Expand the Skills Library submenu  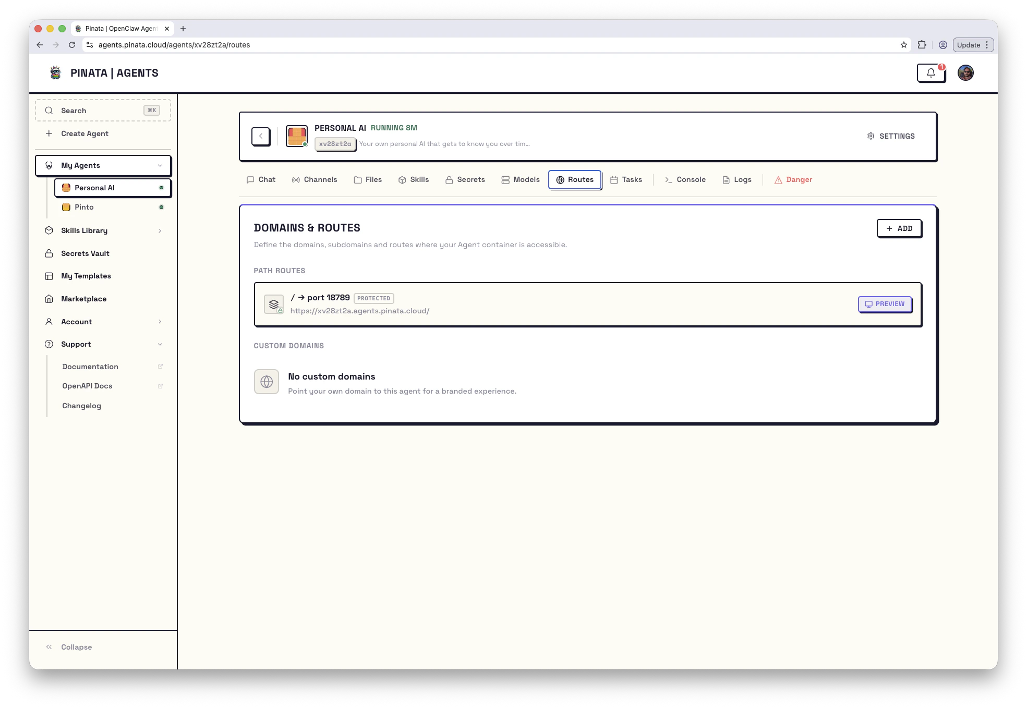(x=160, y=230)
